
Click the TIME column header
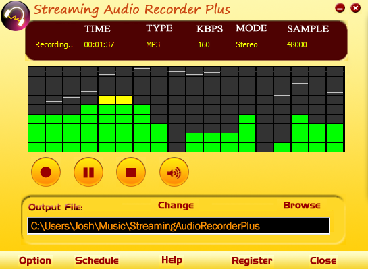pyautogui.click(x=97, y=28)
